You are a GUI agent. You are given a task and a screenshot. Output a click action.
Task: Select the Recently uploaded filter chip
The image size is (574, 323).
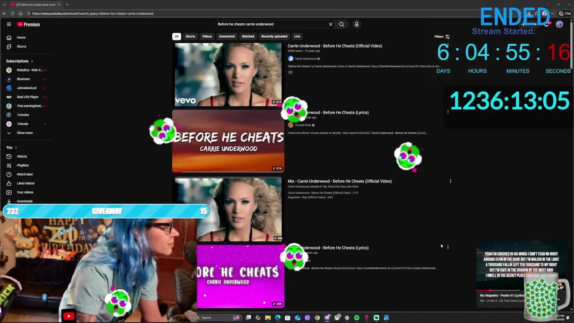(274, 36)
